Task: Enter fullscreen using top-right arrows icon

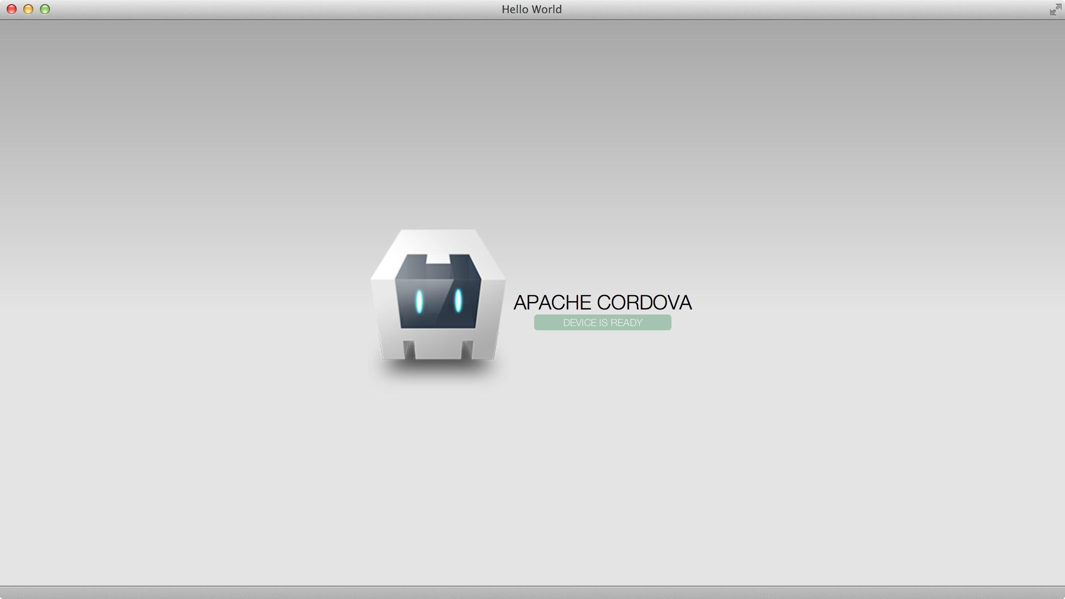Action: (x=1055, y=10)
